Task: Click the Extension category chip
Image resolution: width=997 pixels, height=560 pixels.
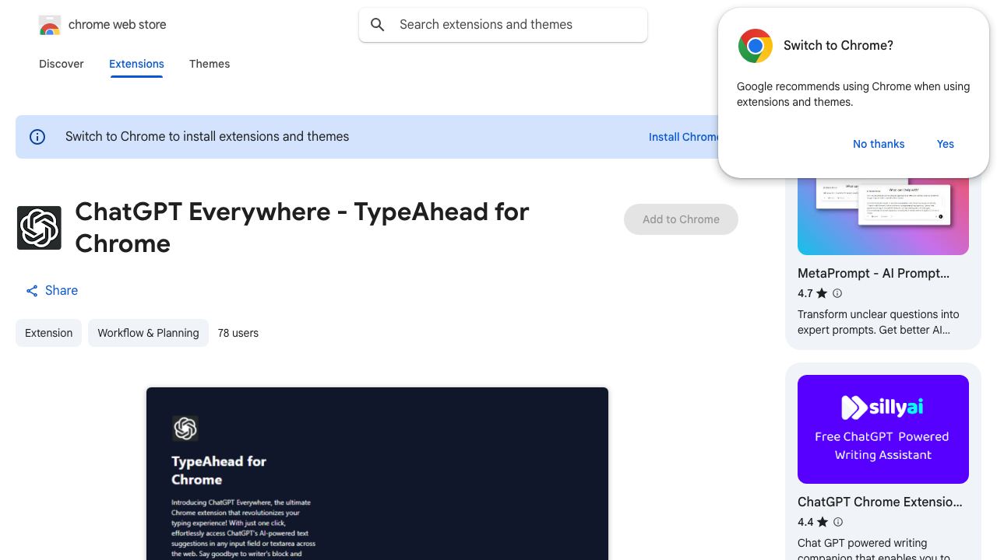Action: pyautogui.click(x=48, y=333)
